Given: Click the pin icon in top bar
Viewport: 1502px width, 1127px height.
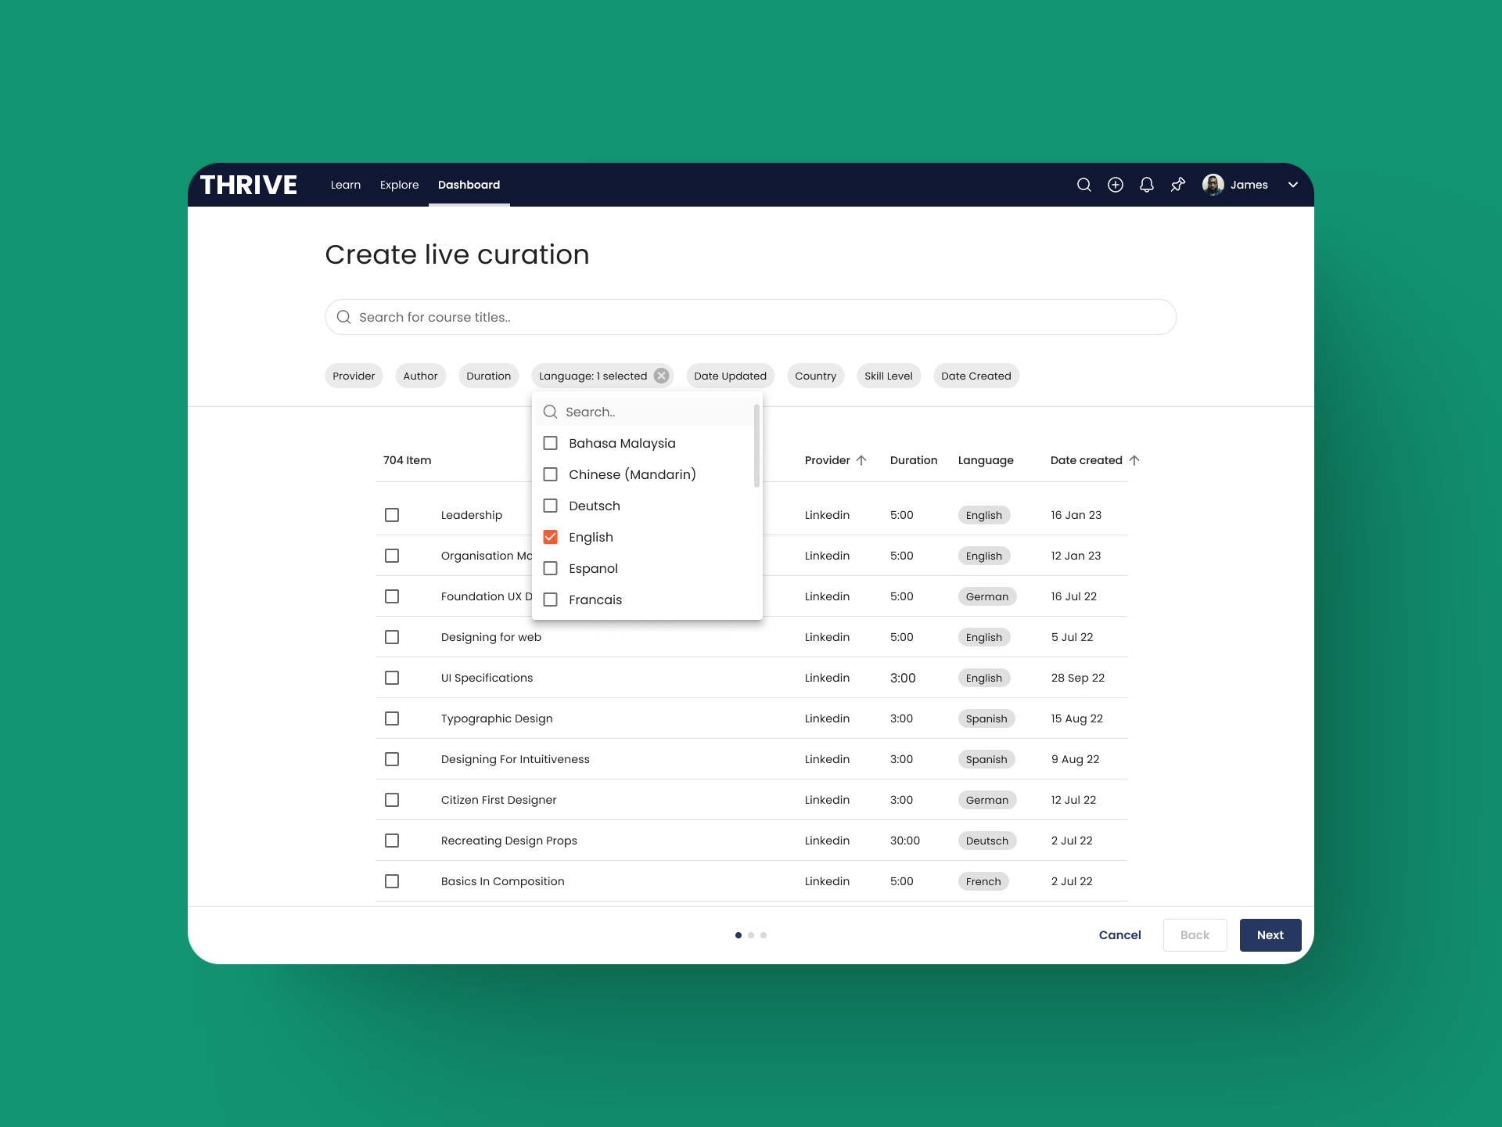Looking at the screenshot, I should click(x=1178, y=185).
